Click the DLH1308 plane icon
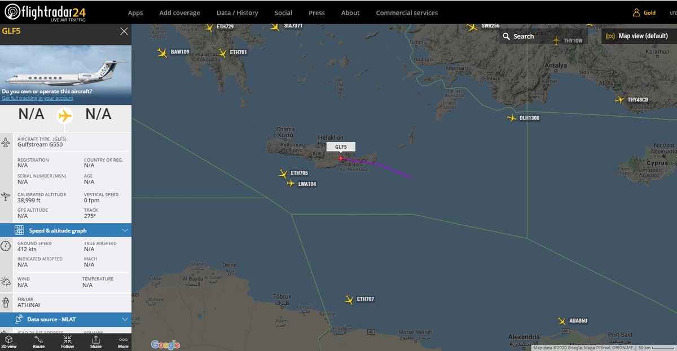This screenshot has width=677, height=351. [x=512, y=118]
